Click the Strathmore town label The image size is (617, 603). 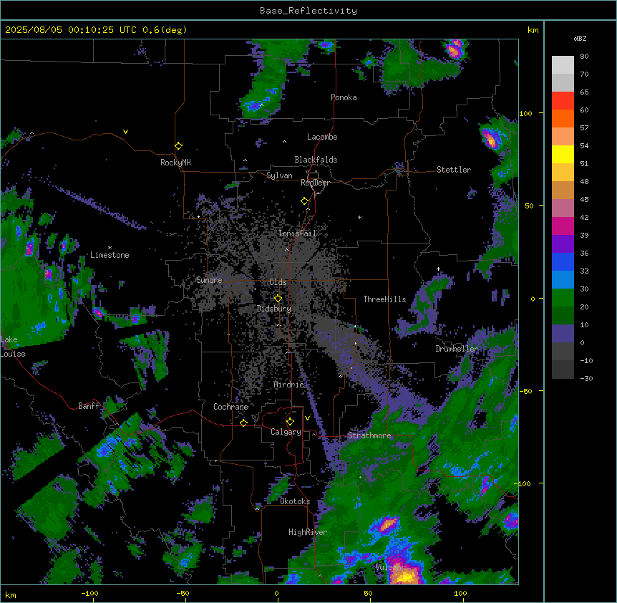[x=369, y=435]
